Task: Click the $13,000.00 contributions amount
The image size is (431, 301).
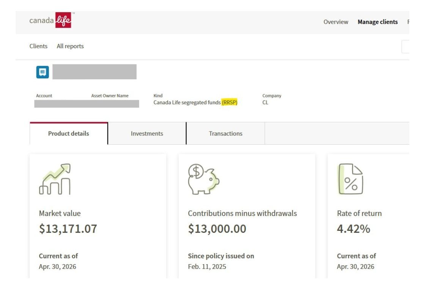Action: pyautogui.click(x=217, y=229)
